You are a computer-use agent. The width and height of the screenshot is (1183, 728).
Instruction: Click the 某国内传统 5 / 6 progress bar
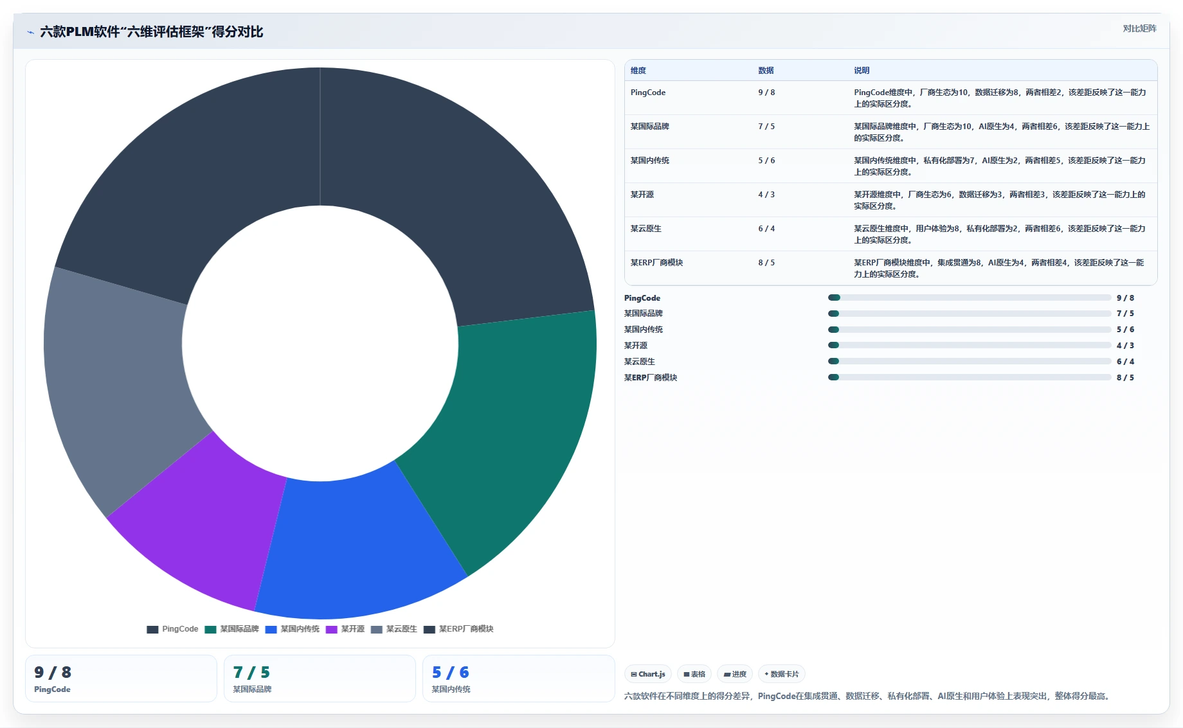coord(970,330)
